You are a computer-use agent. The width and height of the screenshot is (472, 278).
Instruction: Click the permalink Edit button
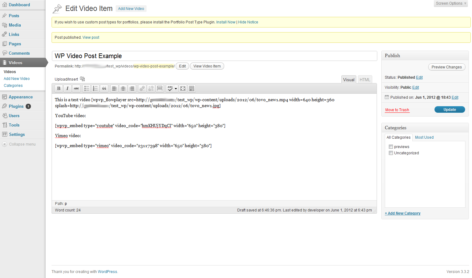183,66
